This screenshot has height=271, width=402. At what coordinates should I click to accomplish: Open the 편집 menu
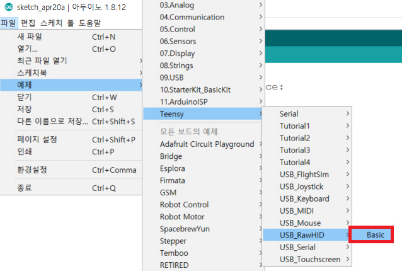[x=28, y=23]
